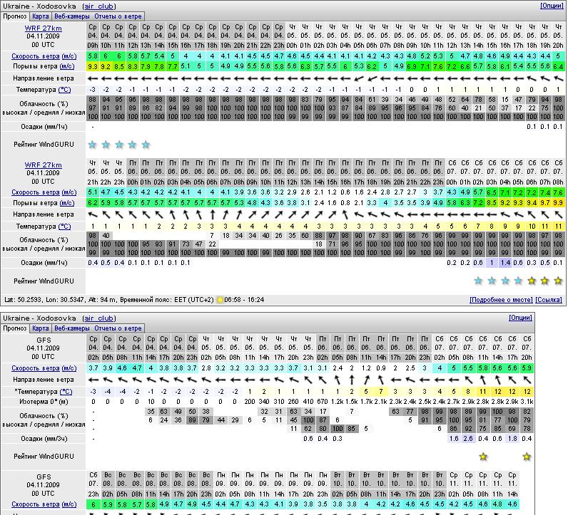Click the left yellow star in the GFS rating row

483,456
